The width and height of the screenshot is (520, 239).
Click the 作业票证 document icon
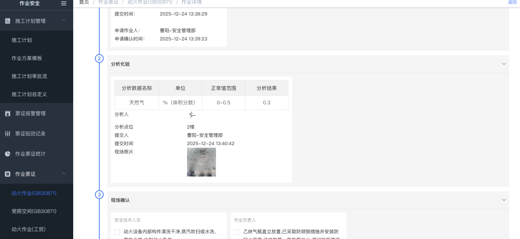coord(8,174)
